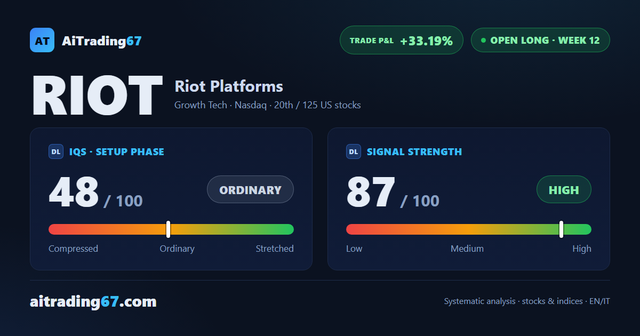Click the Open Long Week 12 badge

pos(540,40)
